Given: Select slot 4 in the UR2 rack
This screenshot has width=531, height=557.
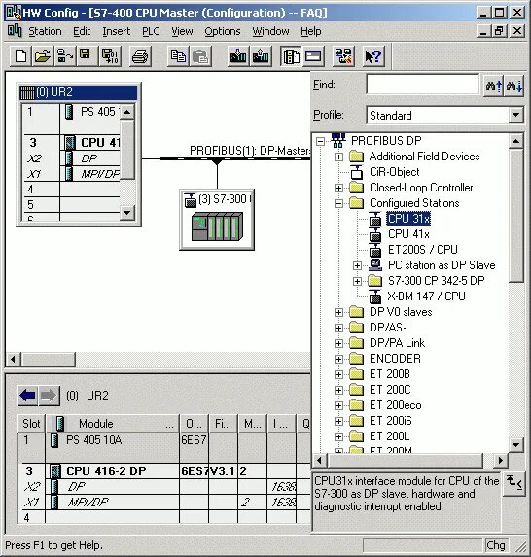Looking at the screenshot, I should pyautogui.click(x=71, y=189).
